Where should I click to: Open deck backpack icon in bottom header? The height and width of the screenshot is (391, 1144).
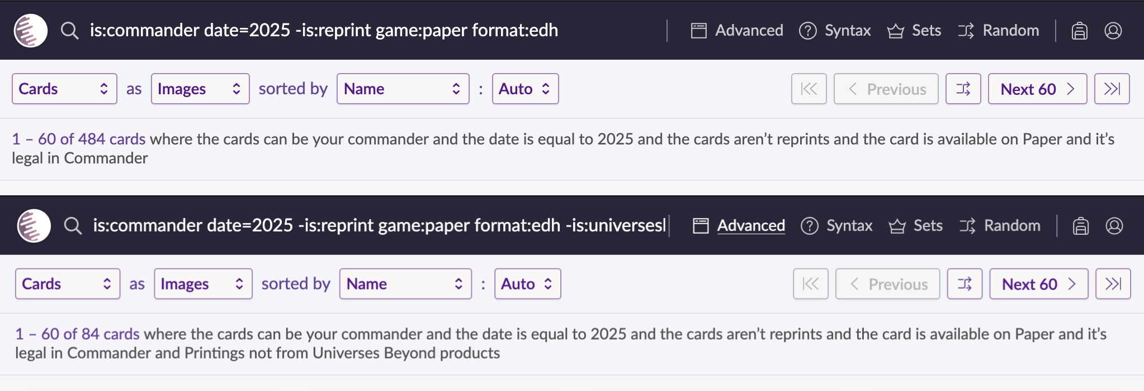[x=1081, y=226]
